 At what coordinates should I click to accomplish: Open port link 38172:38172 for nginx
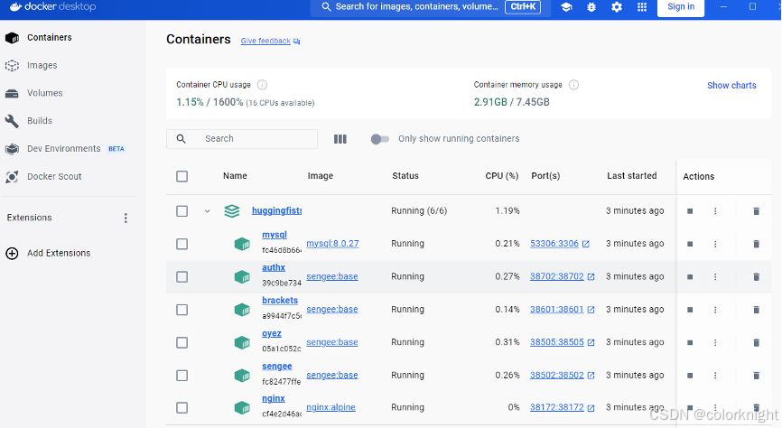[x=556, y=407]
